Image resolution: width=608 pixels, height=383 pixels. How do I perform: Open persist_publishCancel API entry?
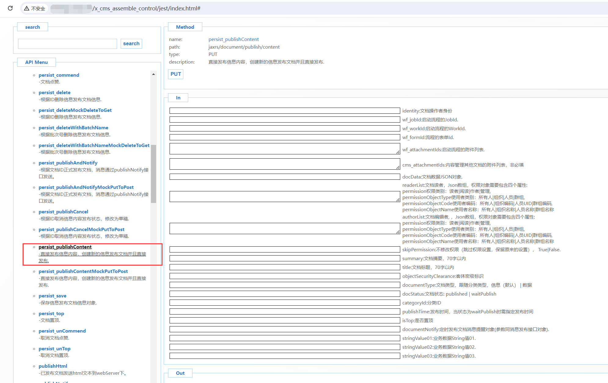(63, 212)
